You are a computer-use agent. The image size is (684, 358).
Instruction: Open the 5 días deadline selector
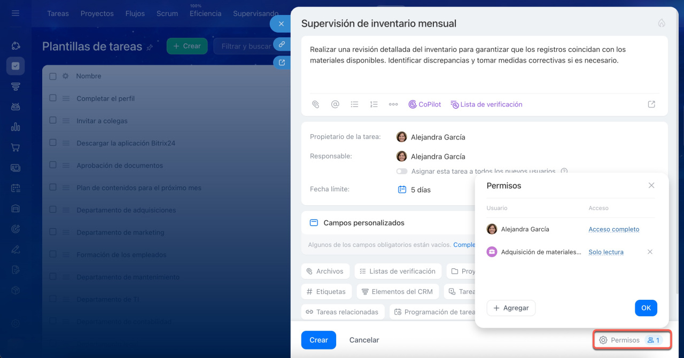click(x=421, y=190)
